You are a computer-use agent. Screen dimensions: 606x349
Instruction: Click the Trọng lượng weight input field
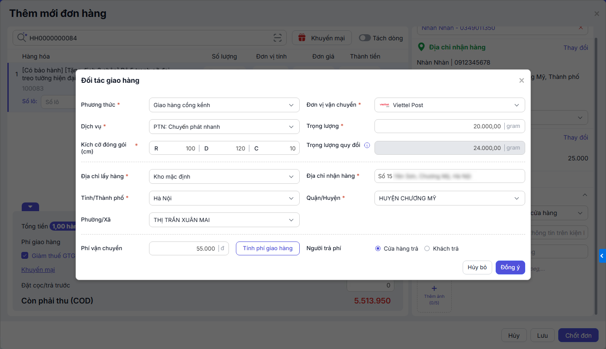pos(439,126)
